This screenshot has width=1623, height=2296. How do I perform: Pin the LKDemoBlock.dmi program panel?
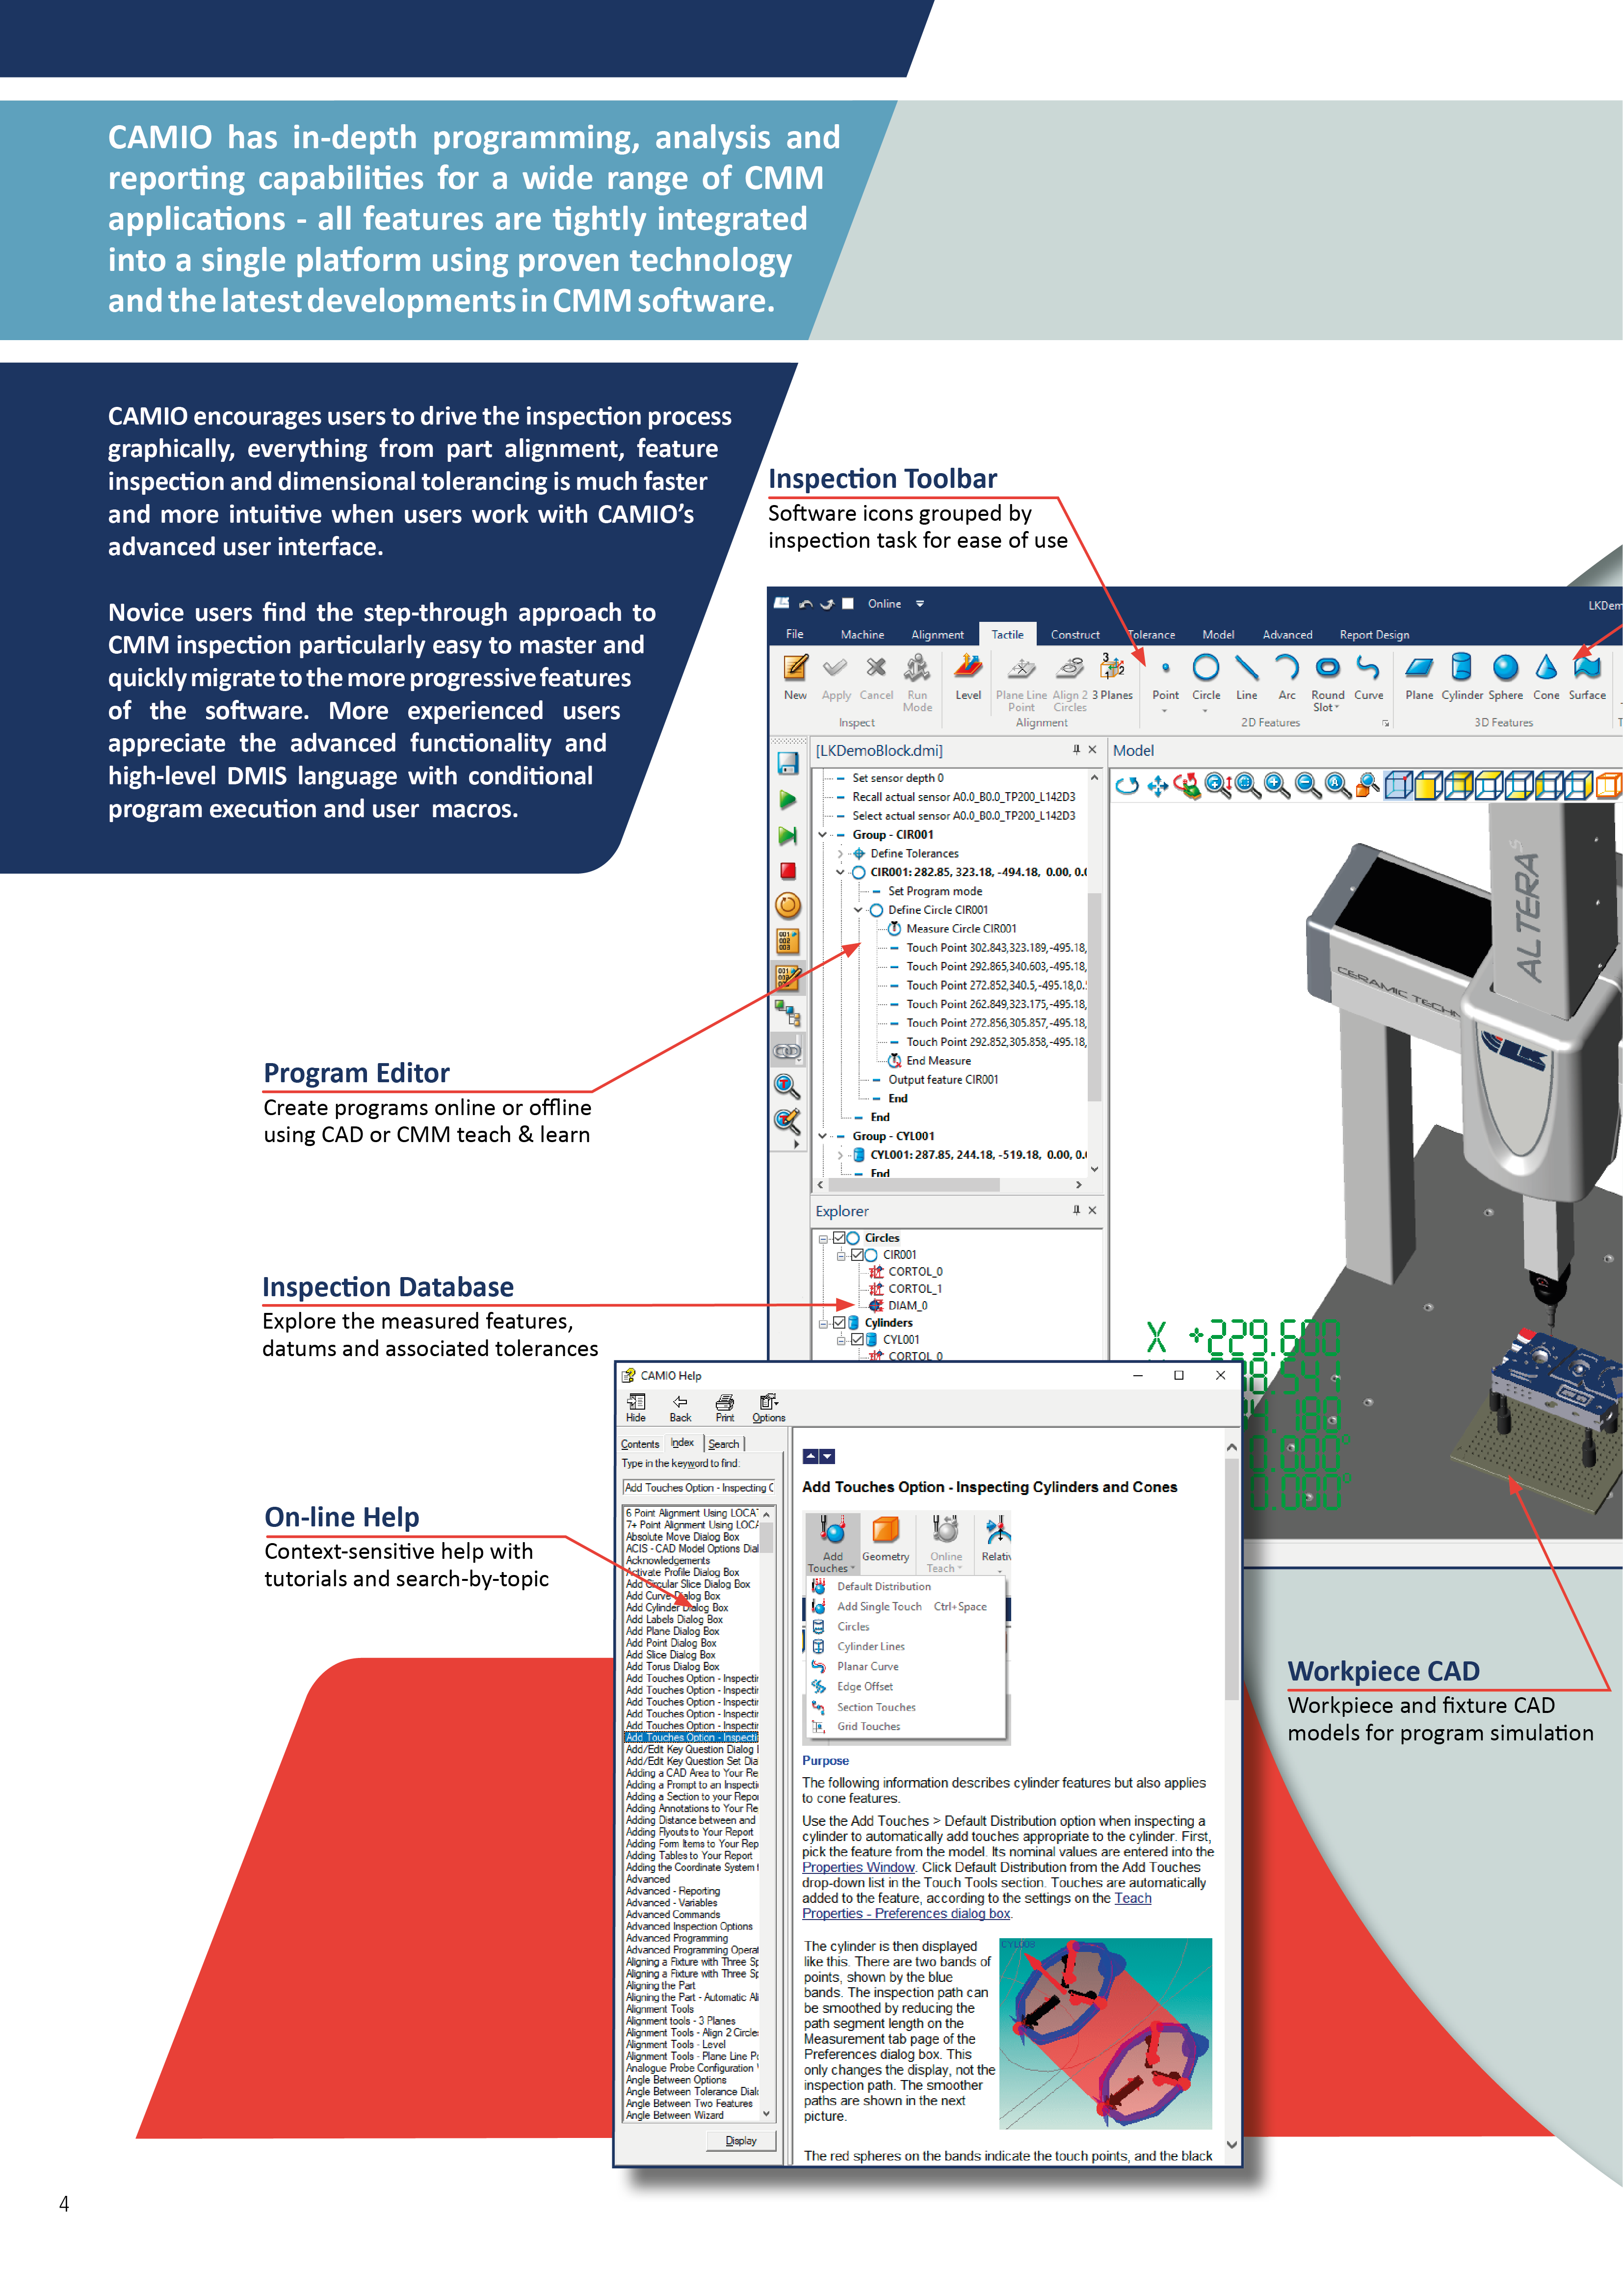tap(1075, 750)
